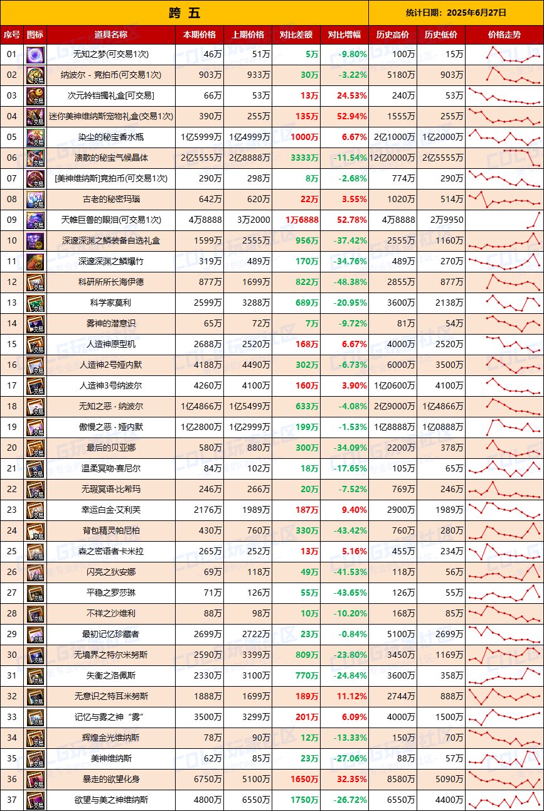Click the 52.94% increase value
Screen dimensions: 544x811
(x=352, y=117)
